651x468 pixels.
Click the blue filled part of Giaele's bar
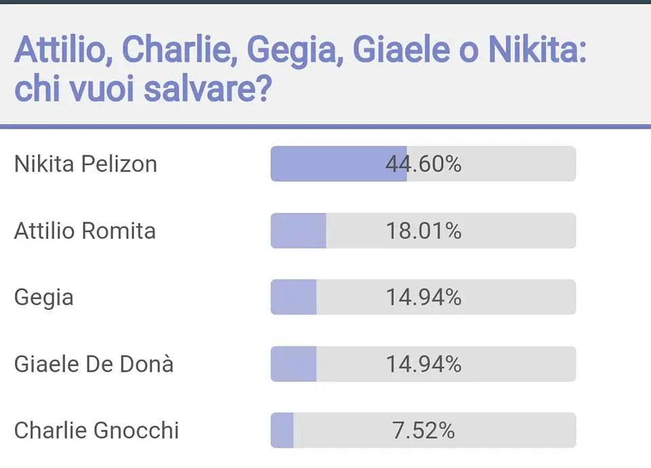tap(294, 364)
